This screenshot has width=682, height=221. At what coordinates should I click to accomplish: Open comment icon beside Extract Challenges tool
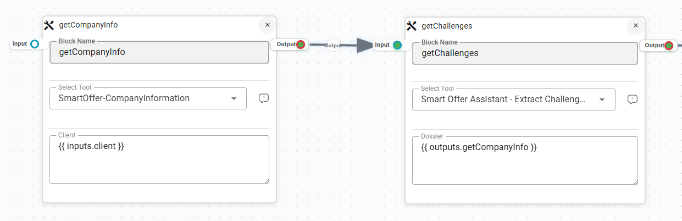tap(632, 100)
